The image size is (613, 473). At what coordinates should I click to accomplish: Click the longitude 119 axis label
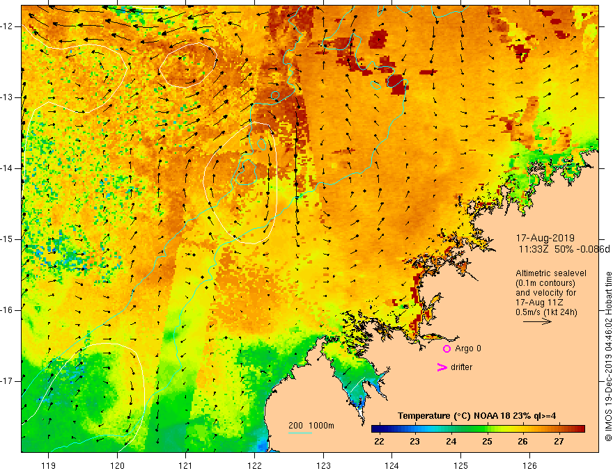pyautogui.click(x=49, y=465)
